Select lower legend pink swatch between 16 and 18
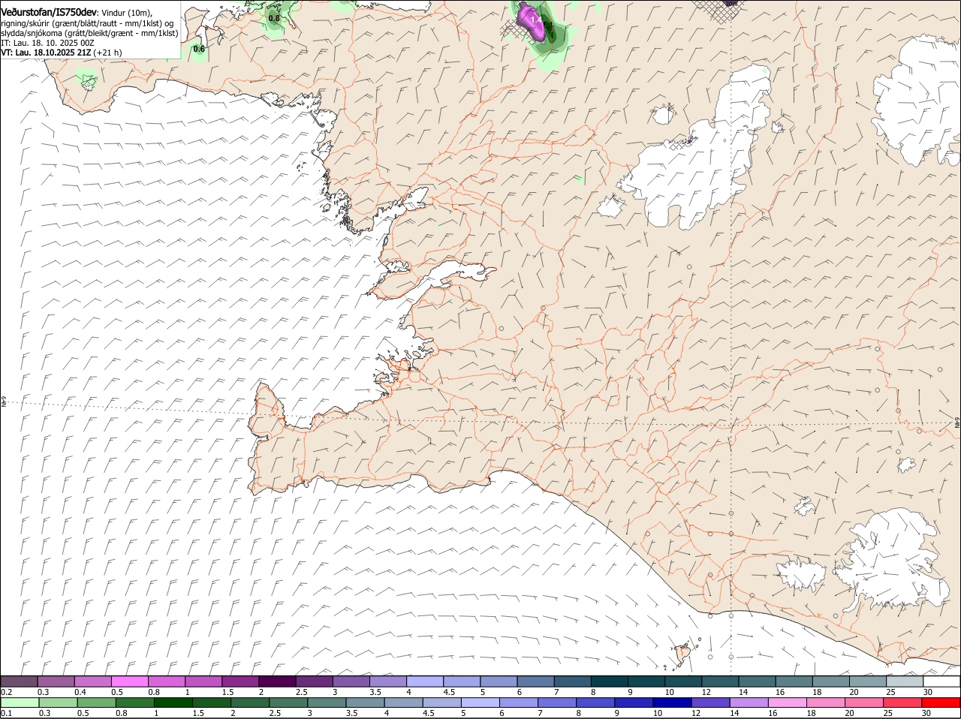 787,702
